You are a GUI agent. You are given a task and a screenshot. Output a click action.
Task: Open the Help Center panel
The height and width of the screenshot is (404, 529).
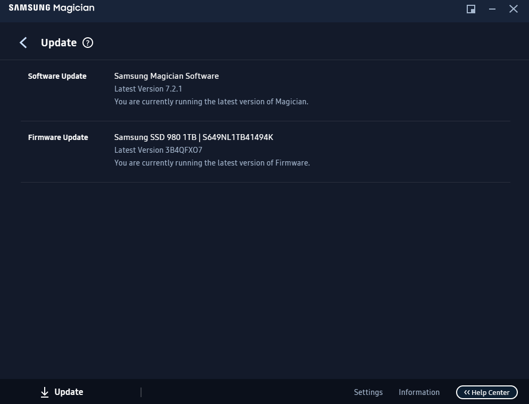486,392
